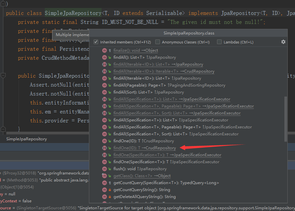This screenshot has width=295, height=211.
Task: Click abstract method icon of findOne(ID) →CrudRepository
Action: click(105, 148)
